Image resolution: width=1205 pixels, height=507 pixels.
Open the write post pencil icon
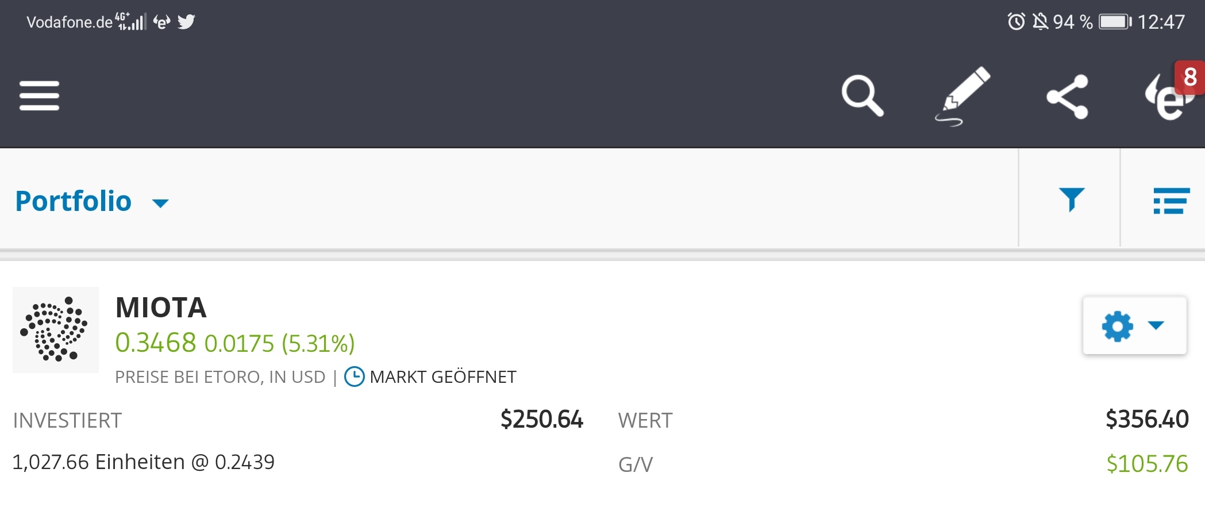click(x=963, y=97)
